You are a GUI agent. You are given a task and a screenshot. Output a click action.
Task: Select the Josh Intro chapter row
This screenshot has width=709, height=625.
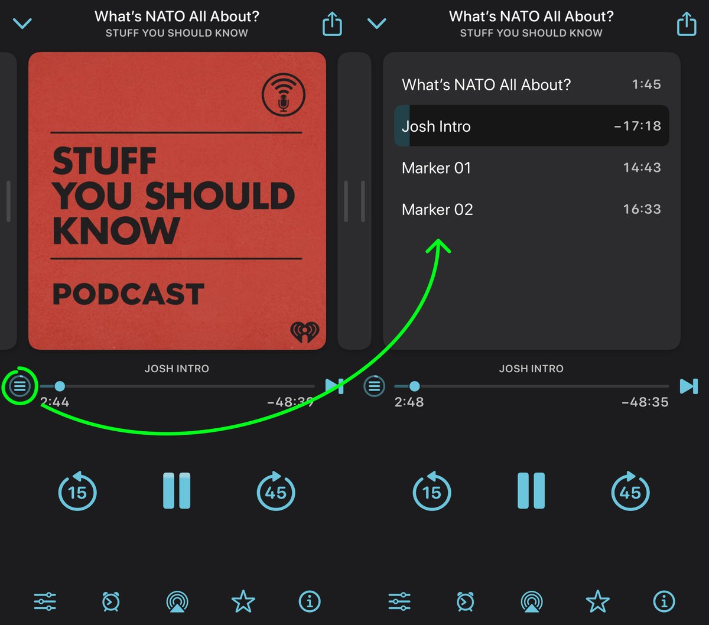click(x=531, y=126)
